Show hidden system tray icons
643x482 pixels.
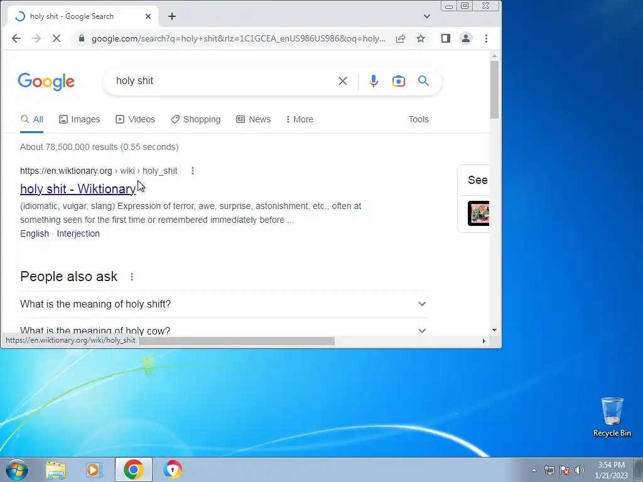[534, 470]
